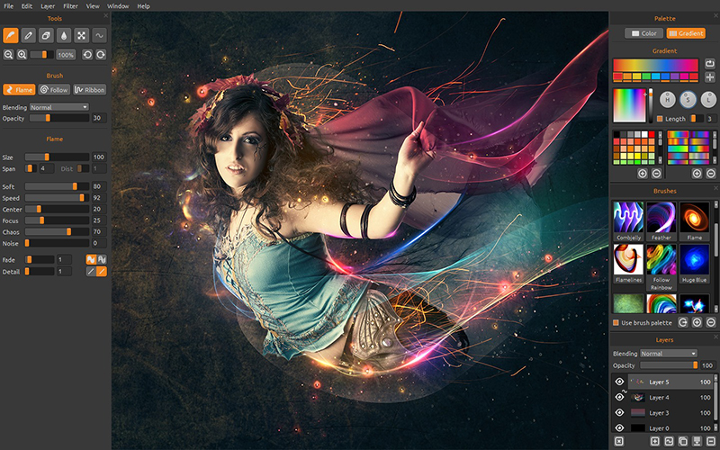Viewport: 720px width, 450px height.
Task: Select the Feather brush preset
Action: pos(661,221)
